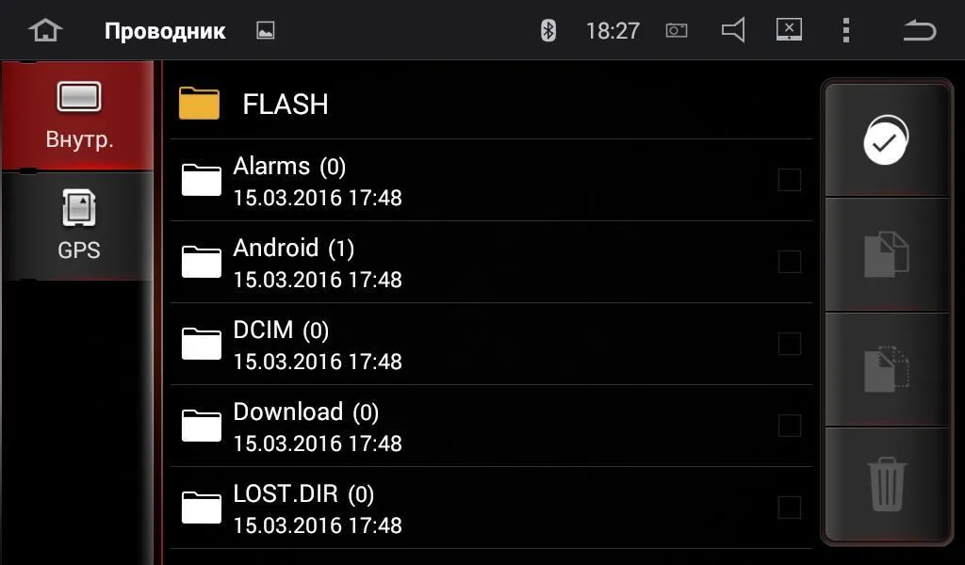Switch to the Внутр. storage tab

[x=79, y=116]
